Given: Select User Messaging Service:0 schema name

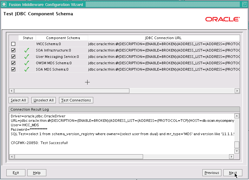Looking at the screenshot, I should point(57,57).
